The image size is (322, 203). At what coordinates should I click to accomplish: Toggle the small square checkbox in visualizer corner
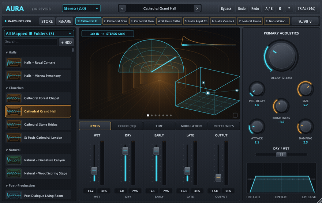[235, 115]
